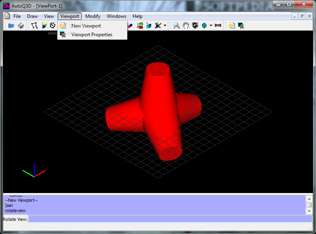Click the black polygon tool icon
316x234 pixels.
click(x=53, y=25)
